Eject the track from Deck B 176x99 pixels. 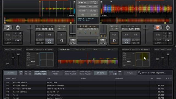(x=167, y=28)
